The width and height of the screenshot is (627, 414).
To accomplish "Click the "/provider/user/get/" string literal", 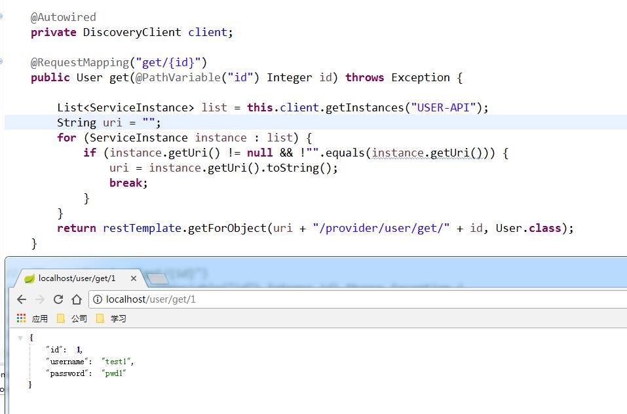I will (x=381, y=228).
